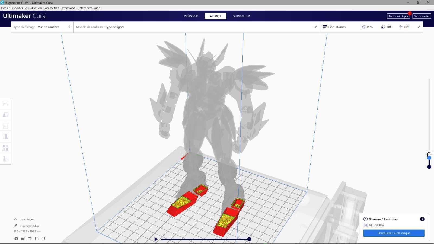Click the support Off indicator
The height and width of the screenshot is (244, 434).
coord(386,27)
